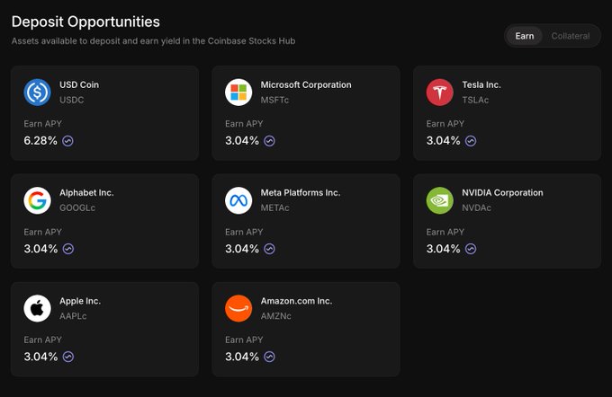This screenshot has height=397, width=612.
Task: Select the Alphabet Inc. name text
Action: [x=86, y=192]
